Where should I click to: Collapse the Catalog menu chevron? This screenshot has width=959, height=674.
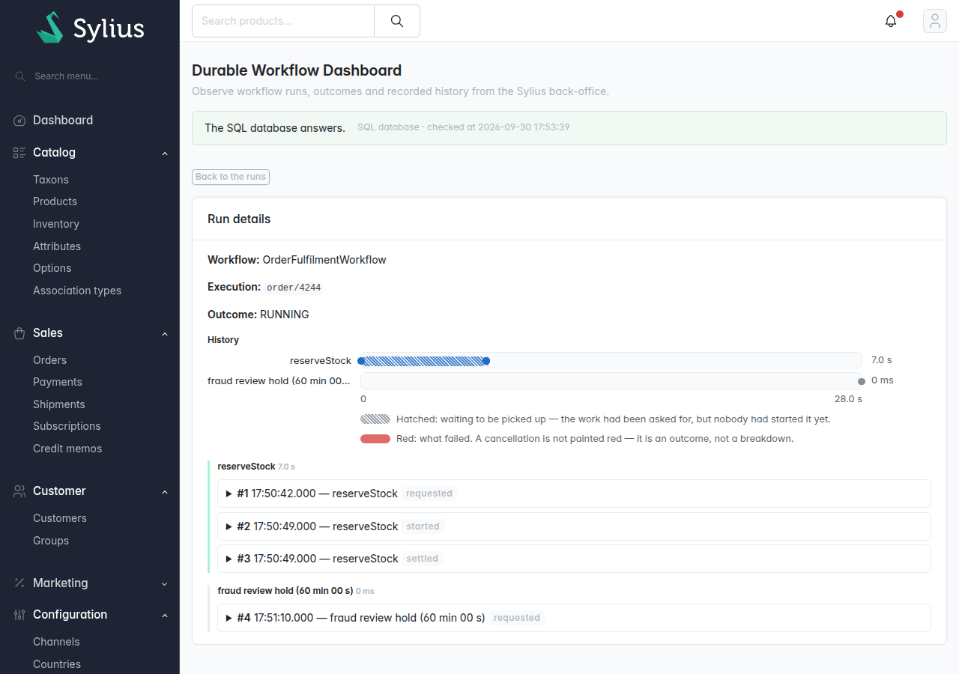[165, 154]
